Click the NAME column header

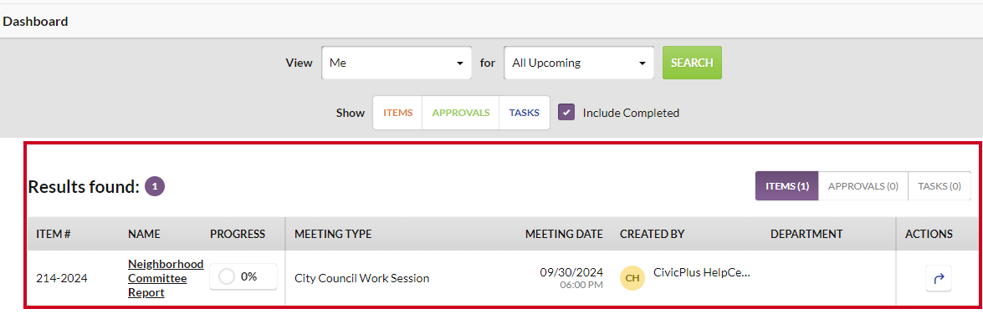point(144,234)
